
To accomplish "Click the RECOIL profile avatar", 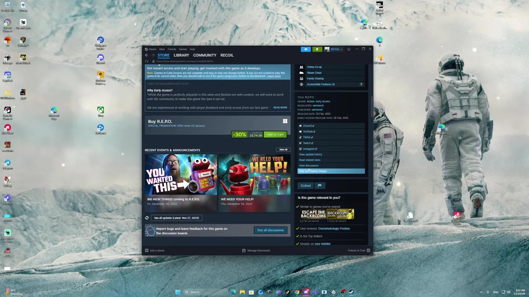I will point(327,49).
